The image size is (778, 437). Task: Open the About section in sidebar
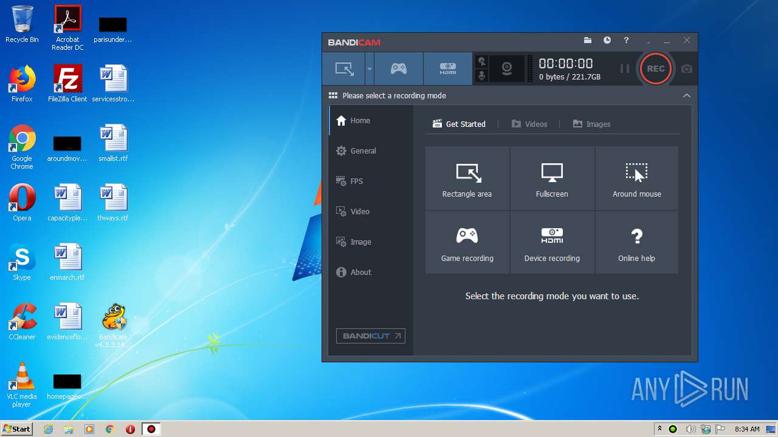tap(371, 272)
